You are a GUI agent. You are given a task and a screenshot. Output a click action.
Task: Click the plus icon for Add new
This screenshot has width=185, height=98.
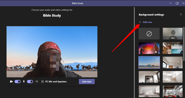[x=140, y=22]
